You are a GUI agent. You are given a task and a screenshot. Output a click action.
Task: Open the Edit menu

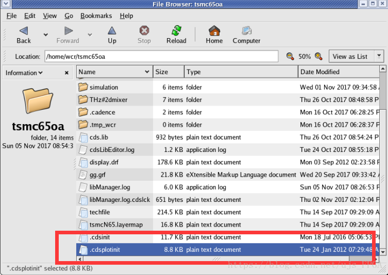click(x=30, y=16)
